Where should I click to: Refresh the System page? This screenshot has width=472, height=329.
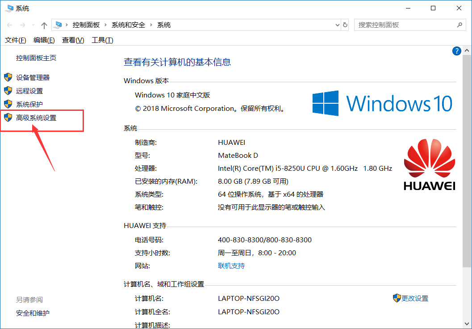(345, 25)
